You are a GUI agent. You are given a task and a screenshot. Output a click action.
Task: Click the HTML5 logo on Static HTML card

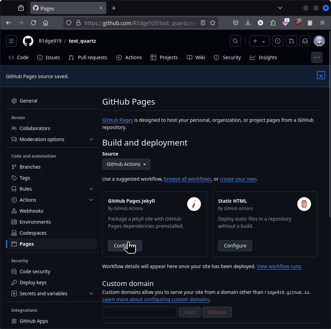pos(304,204)
